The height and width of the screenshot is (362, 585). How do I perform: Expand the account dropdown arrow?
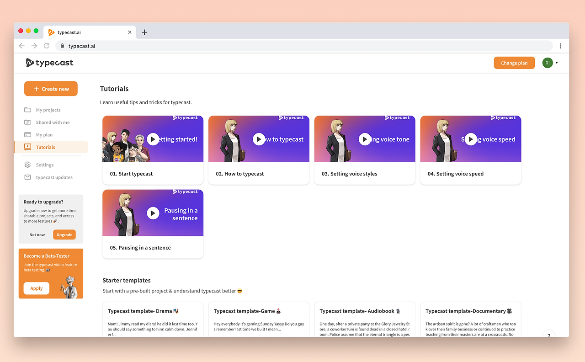click(x=557, y=63)
